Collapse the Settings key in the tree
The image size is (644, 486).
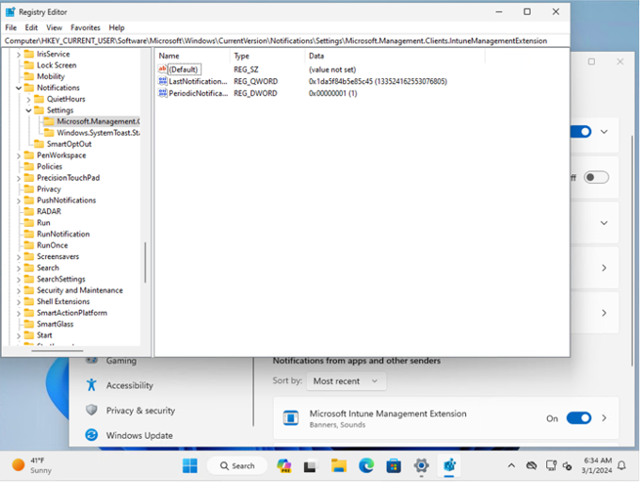tap(28, 110)
